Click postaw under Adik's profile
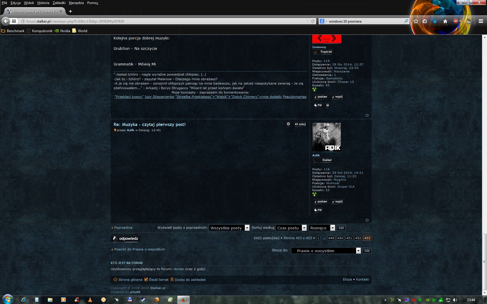 click(x=321, y=202)
